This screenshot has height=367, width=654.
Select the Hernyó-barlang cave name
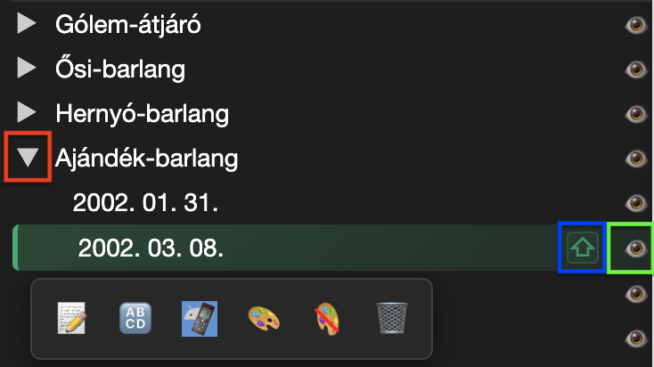coord(142,114)
